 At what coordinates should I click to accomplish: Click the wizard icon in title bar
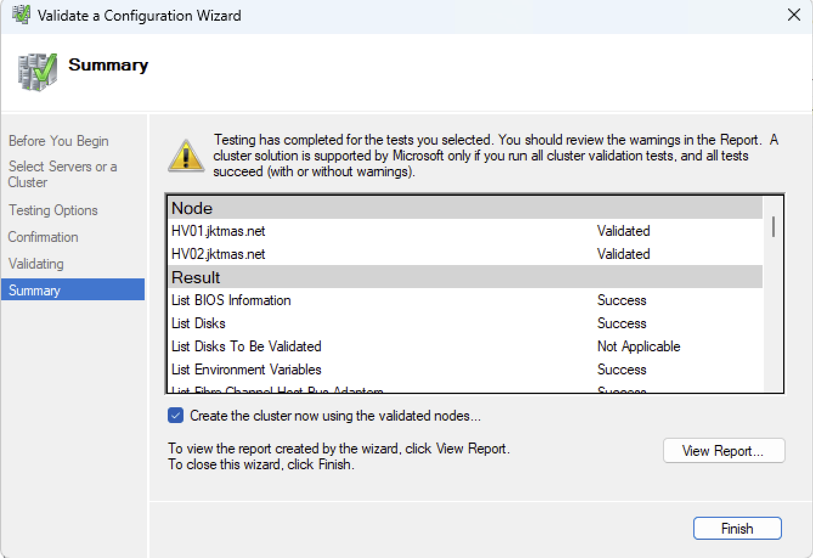coord(21,15)
